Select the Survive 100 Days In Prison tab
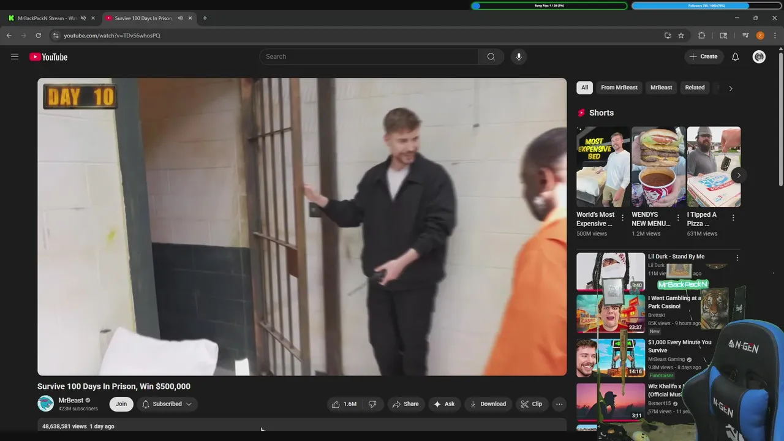The width and height of the screenshot is (784, 441). [143, 18]
